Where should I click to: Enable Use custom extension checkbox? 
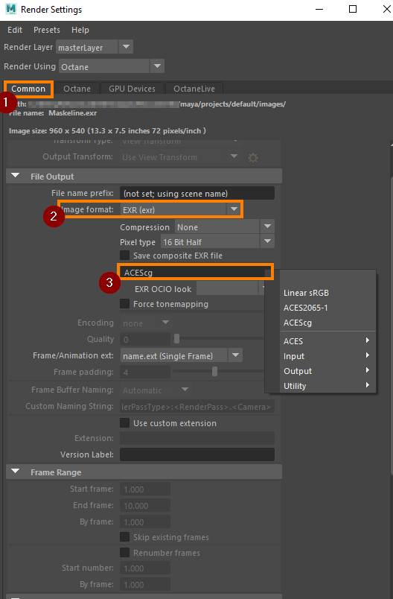click(124, 423)
